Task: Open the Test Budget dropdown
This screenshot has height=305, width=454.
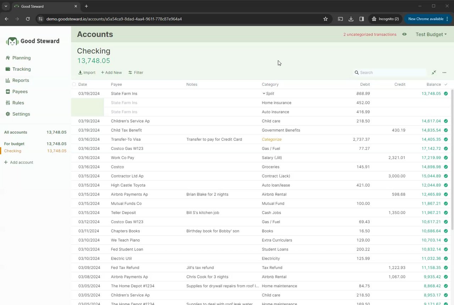Action: click(431, 34)
